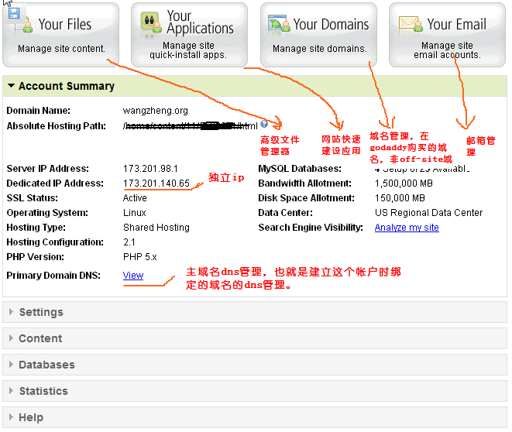
Task: Click Manage site email accounts caption
Action: (x=447, y=50)
